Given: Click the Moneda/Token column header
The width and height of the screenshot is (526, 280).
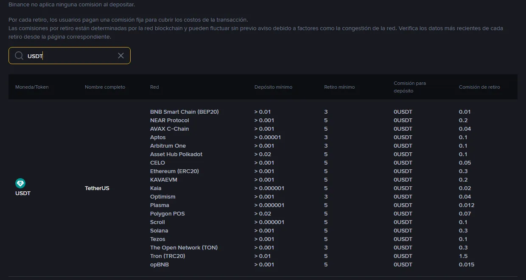Looking at the screenshot, I should (x=32, y=87).
